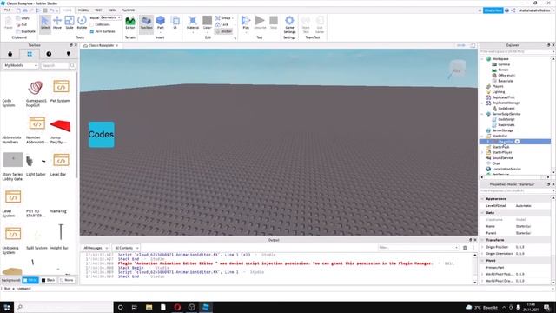Screen dimensions: 556x313
Task: Insert a new Part
Action: click(x=160, y=23)
